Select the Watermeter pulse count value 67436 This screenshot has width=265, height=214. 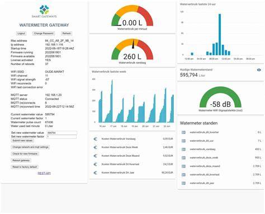[x=49, y=122]
